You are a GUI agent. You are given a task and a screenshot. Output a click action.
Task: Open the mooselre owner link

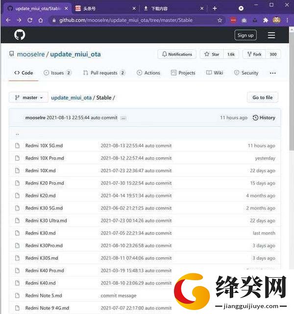[x=31, y=54]
